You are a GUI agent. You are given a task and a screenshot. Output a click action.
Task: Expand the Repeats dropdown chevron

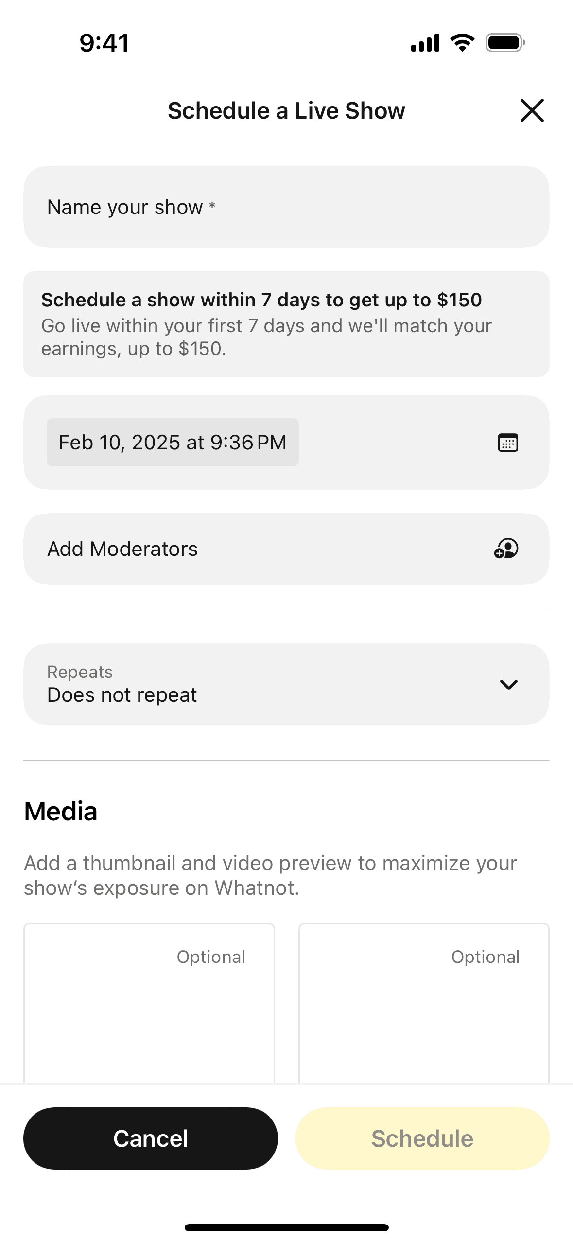pyautogui.click(x=508, y=684)
